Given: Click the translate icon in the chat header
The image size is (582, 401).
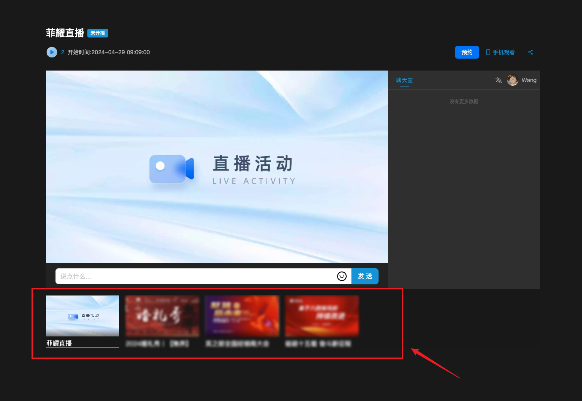Looking at the screenshot, I should coord(498,80).
